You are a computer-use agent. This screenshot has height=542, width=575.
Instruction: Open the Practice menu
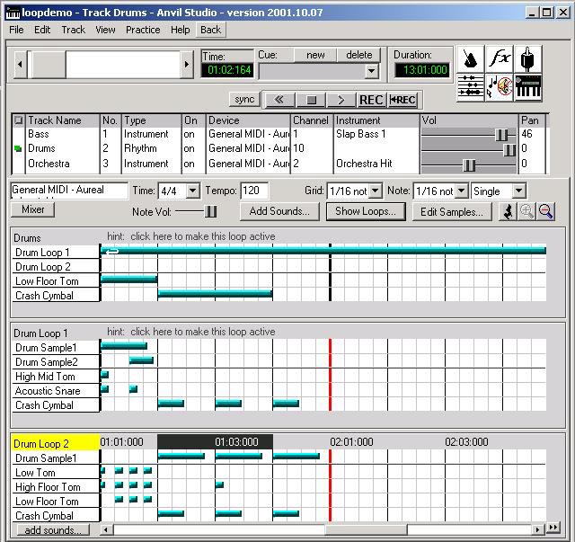143,30
